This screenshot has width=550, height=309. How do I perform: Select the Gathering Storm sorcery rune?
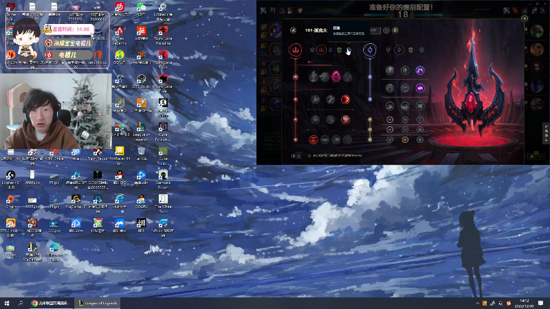420,106
